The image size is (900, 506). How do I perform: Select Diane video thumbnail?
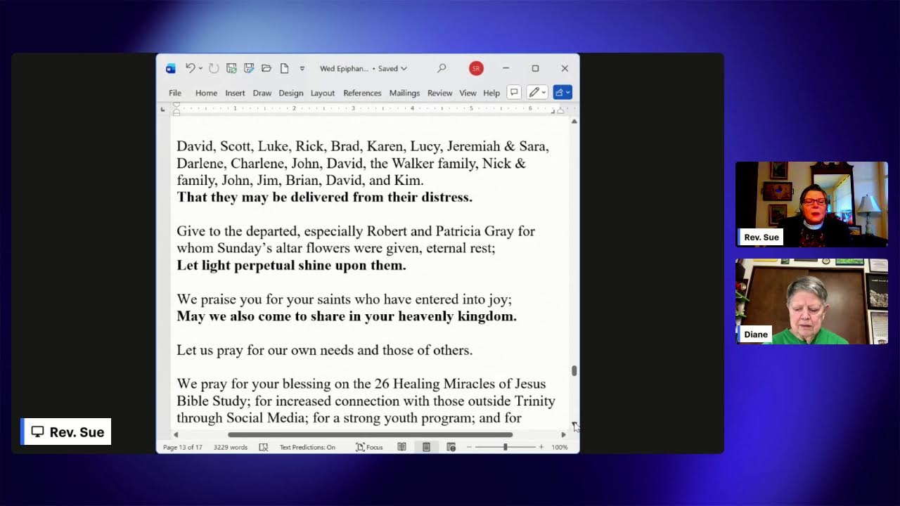point(811,301)
